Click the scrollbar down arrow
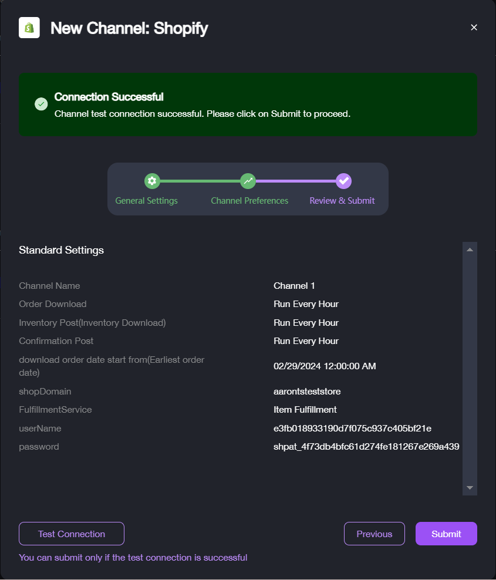The width and height of the screenshot is (496, 580). [x=470, y=487]
